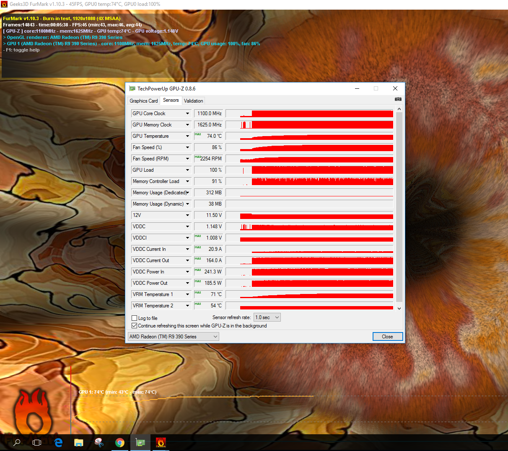Click the 1100.0 MHz core clock value
This screenshot has width=508, height=451.
208,113
